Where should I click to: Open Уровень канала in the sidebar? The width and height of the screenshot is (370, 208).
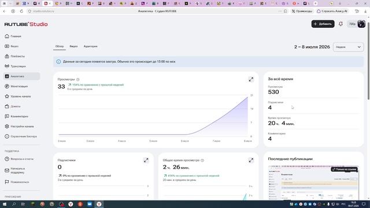(x=18, y=96)
